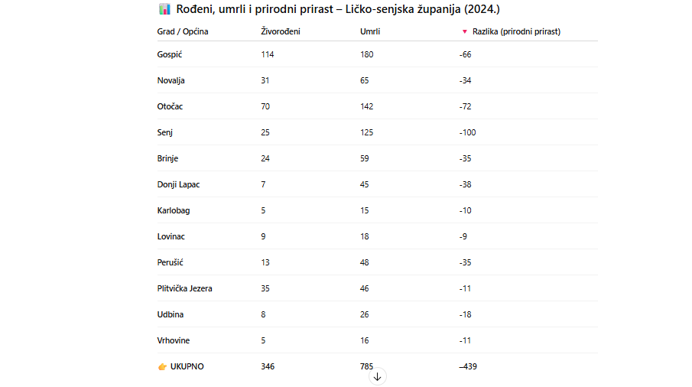Click the Grad / Općina column header
Viewport: 692px width, 387px height.
pyautogui.click(x=183, y=32)
